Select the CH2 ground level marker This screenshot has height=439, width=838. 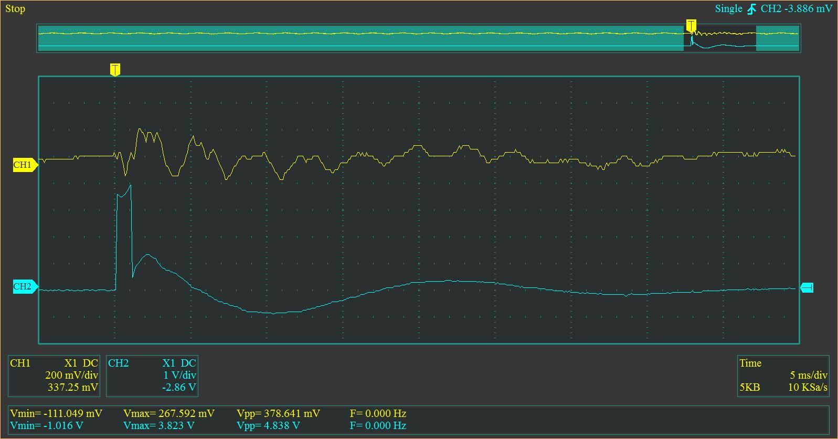(x=25, y=286)
